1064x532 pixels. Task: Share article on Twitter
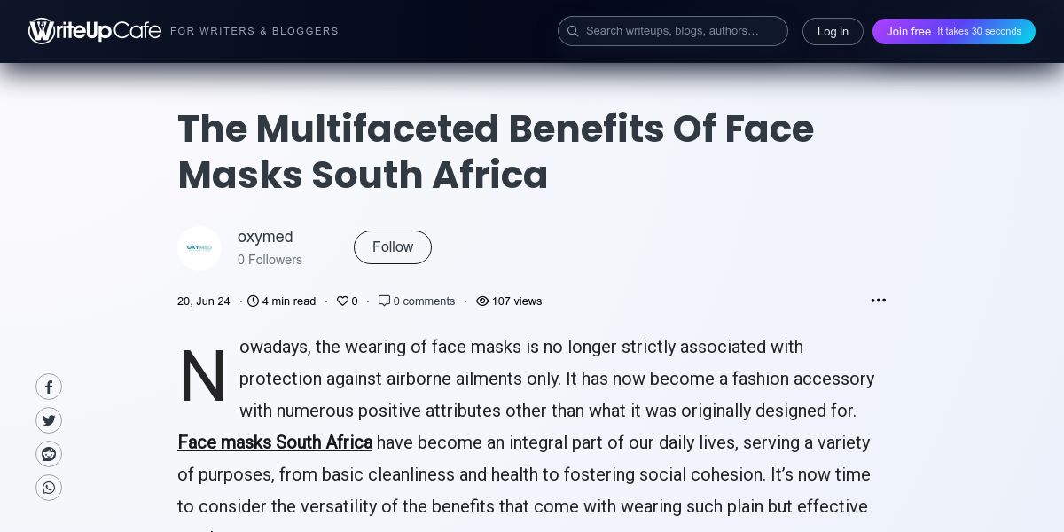(49, 420)
